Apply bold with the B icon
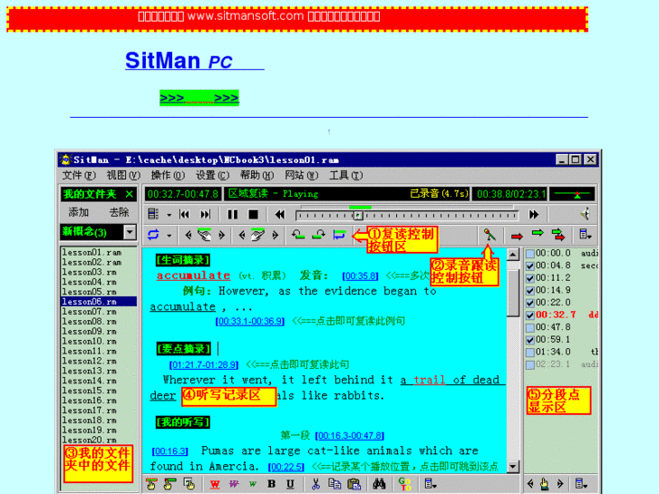659x494 pixels. coord(272,484)
